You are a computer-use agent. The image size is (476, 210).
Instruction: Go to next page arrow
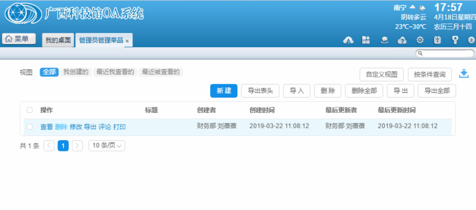pos(77,146)
